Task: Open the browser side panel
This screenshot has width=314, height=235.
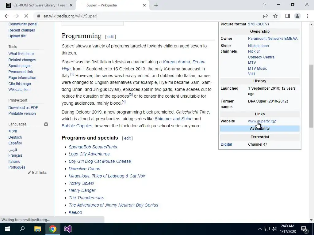Action: (x=288, y=16)
